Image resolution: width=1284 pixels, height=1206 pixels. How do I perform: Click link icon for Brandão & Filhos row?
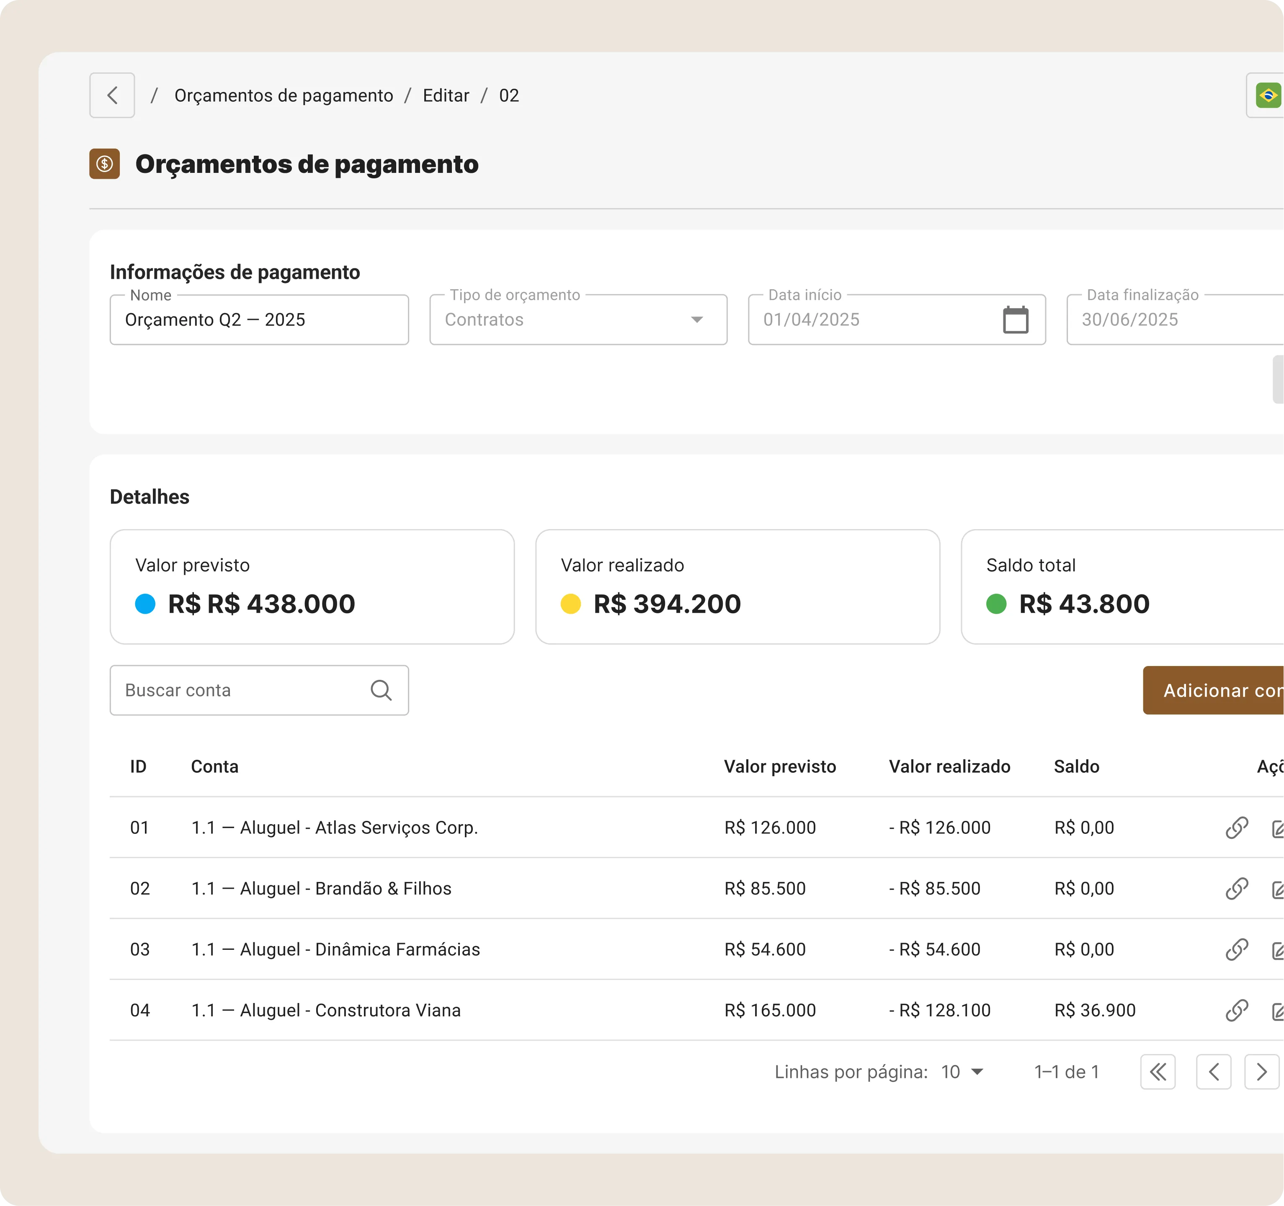click(1236, 888)
